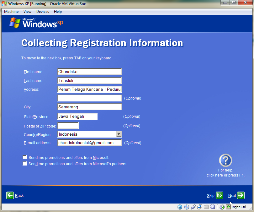Enable promotions and offers from Microsoft
This screenshot has width=254, height=212.
point(25,157)
